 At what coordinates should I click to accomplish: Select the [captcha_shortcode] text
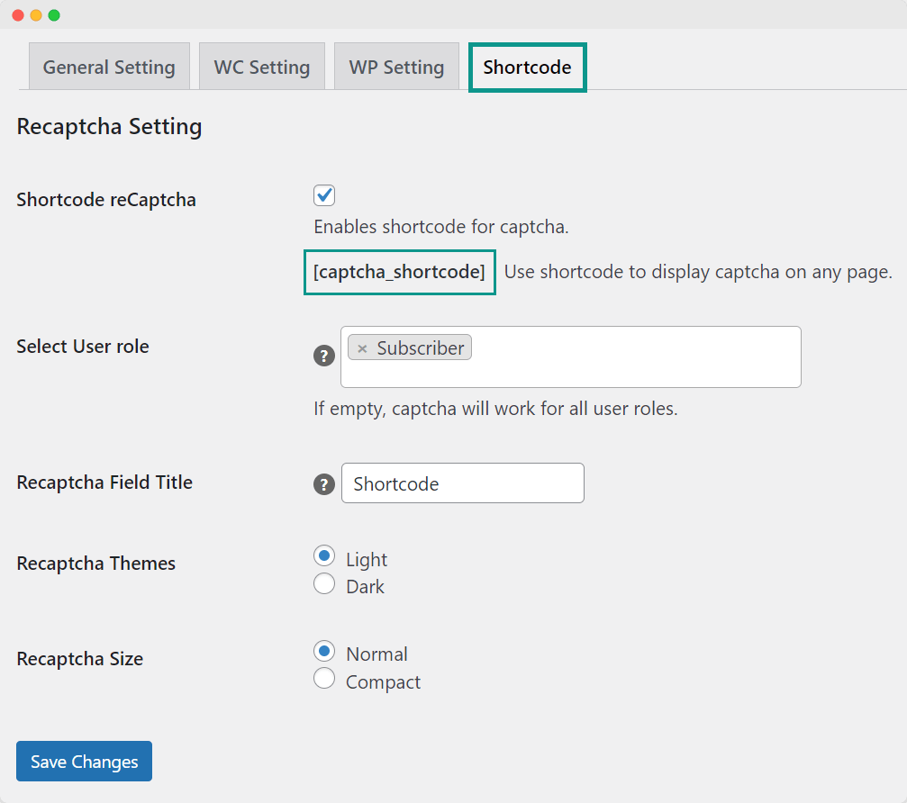[x=399, y=272]
